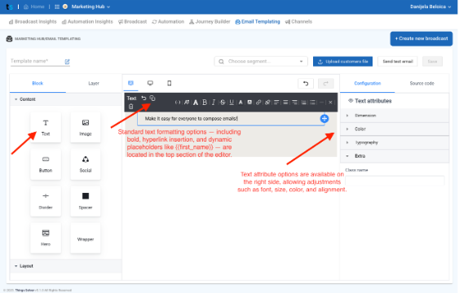Add a Button content block
Image resolution: width=459 pixels, height=293 pixels.
pos(46,164)
